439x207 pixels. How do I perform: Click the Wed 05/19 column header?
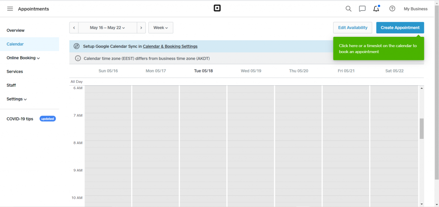point(251,71)
